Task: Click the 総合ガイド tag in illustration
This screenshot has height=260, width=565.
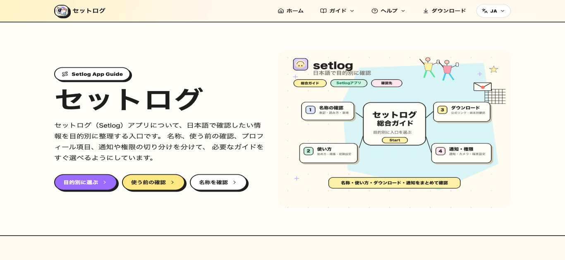Action: point(310,83)
